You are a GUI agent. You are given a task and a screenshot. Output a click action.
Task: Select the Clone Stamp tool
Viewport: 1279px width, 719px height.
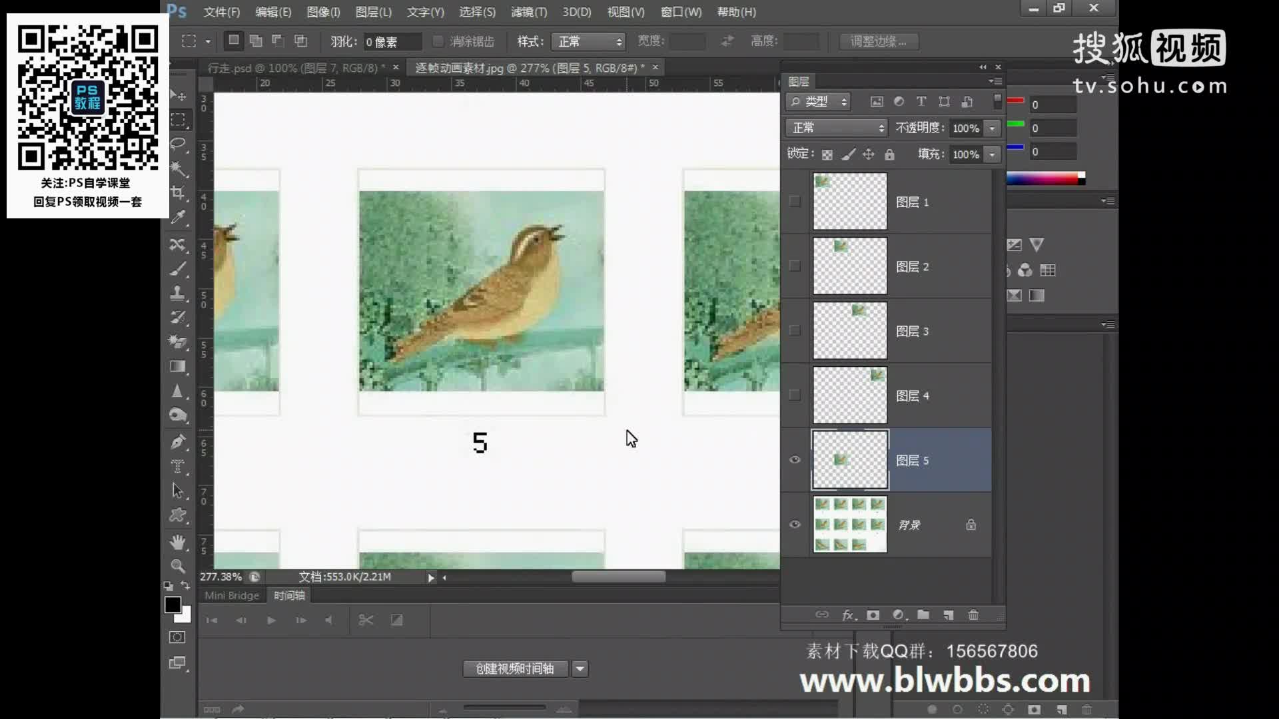[178, 293]
